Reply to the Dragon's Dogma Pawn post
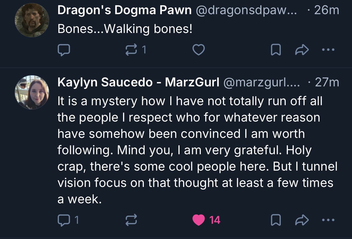 [x=64, y=50]
